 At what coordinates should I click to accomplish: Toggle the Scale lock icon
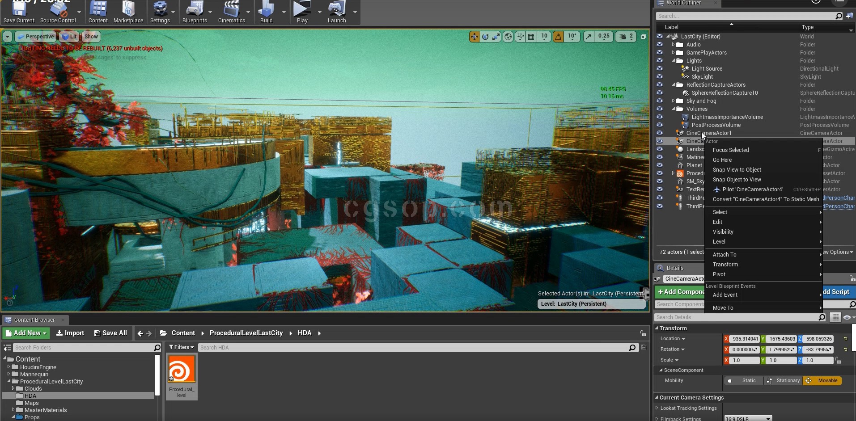tap(839, 360)
